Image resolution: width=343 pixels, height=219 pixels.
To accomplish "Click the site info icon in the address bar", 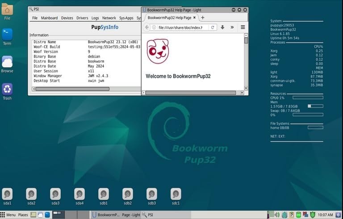I will point(154,27).
